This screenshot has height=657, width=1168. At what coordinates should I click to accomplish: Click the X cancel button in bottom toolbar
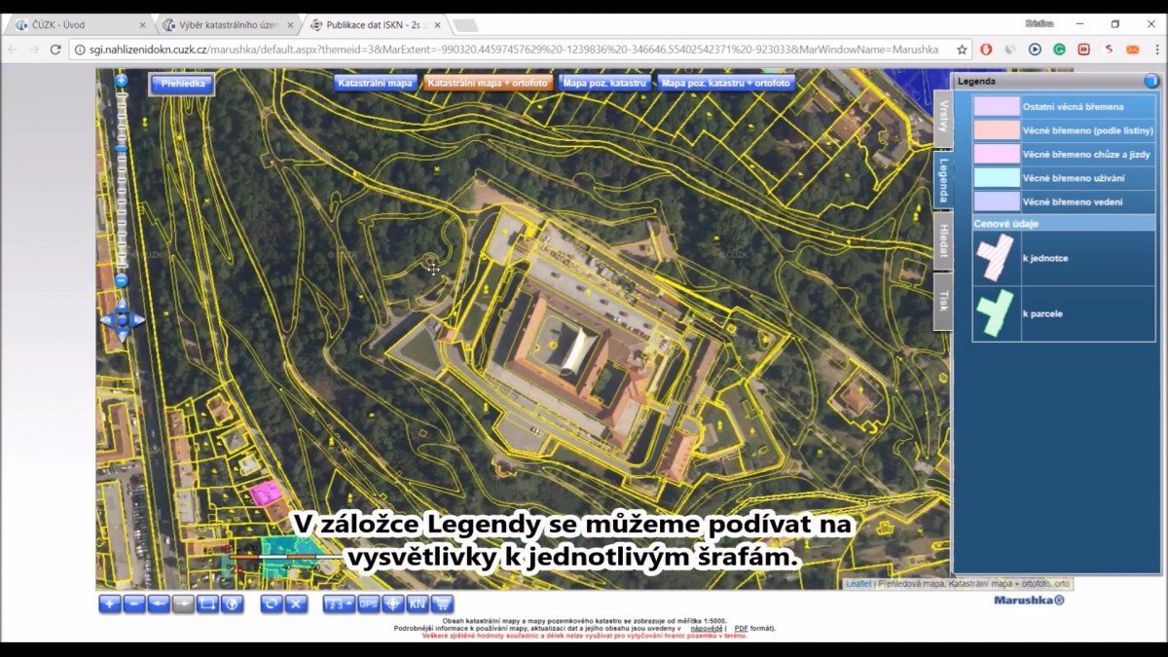point(296,603)
